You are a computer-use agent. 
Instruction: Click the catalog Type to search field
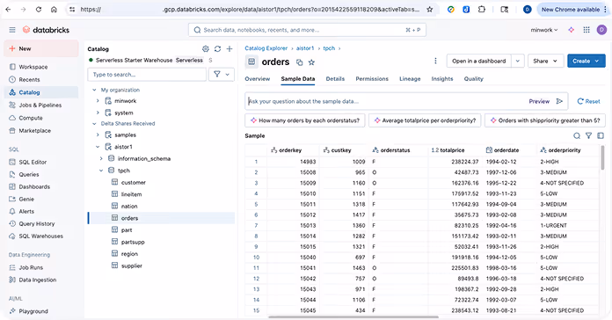[147, 74]
